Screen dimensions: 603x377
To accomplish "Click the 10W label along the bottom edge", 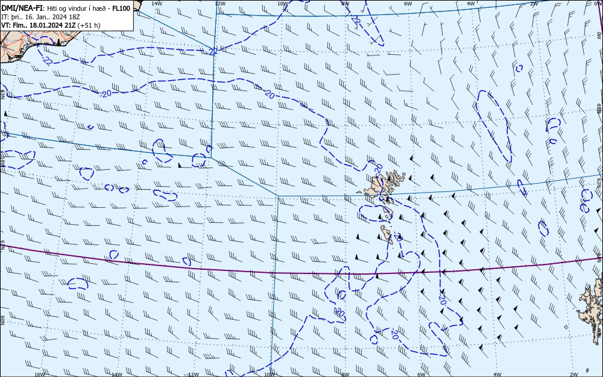I will 270,375.
